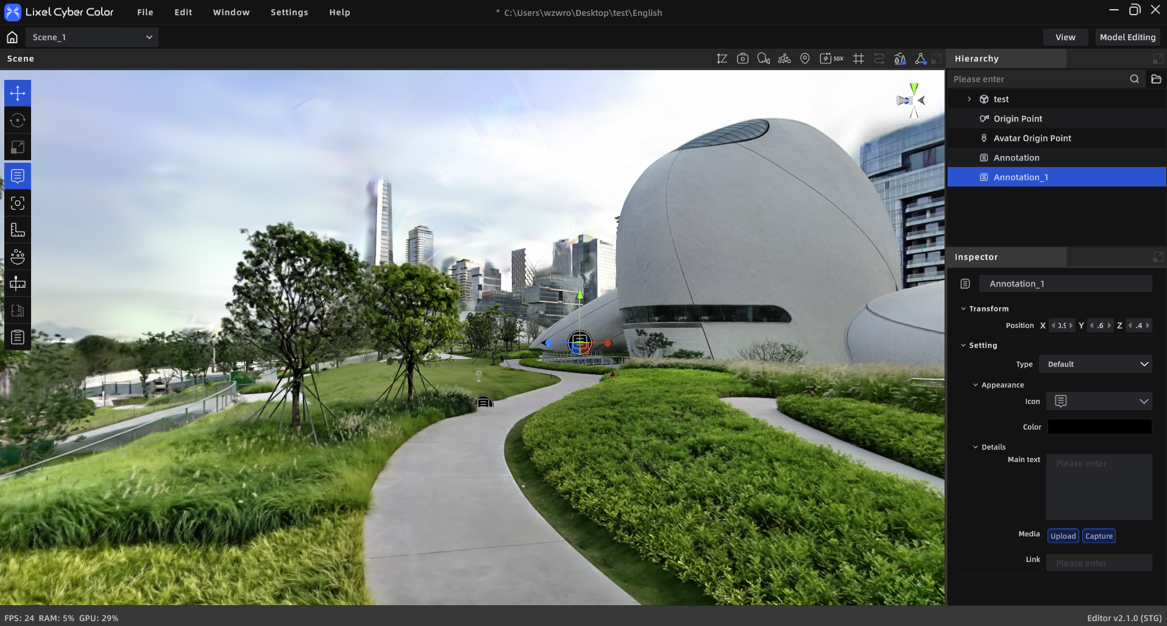Image resolution: width=1167 pixels, height=626 pixels.
Task: Toggle the triangle mesh display icon
Action: click(x=921, y=59)
